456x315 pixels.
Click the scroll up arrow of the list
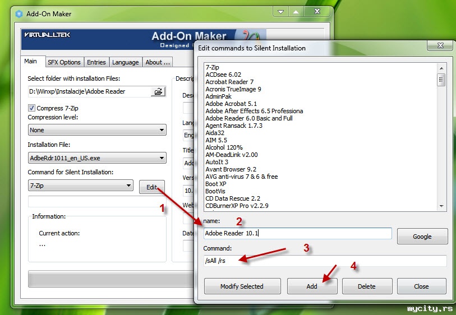tap(441, 68)
